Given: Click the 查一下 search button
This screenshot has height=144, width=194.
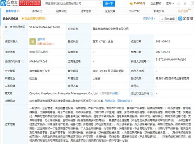Looking at the screenshot, I should click(109, 3).
